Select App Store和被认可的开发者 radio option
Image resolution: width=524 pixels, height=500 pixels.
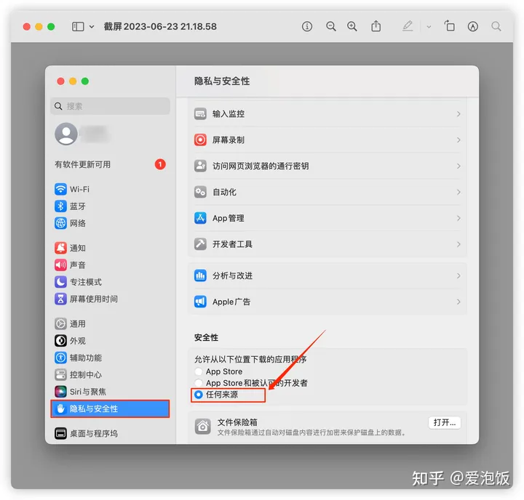pos(199,383)
